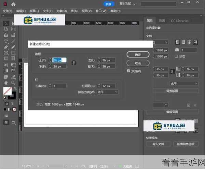The height and width of the screenshot is (169, 205).
Task: Open the horizontal direction dropdown in Properties
Action: (x=184, y=83)
